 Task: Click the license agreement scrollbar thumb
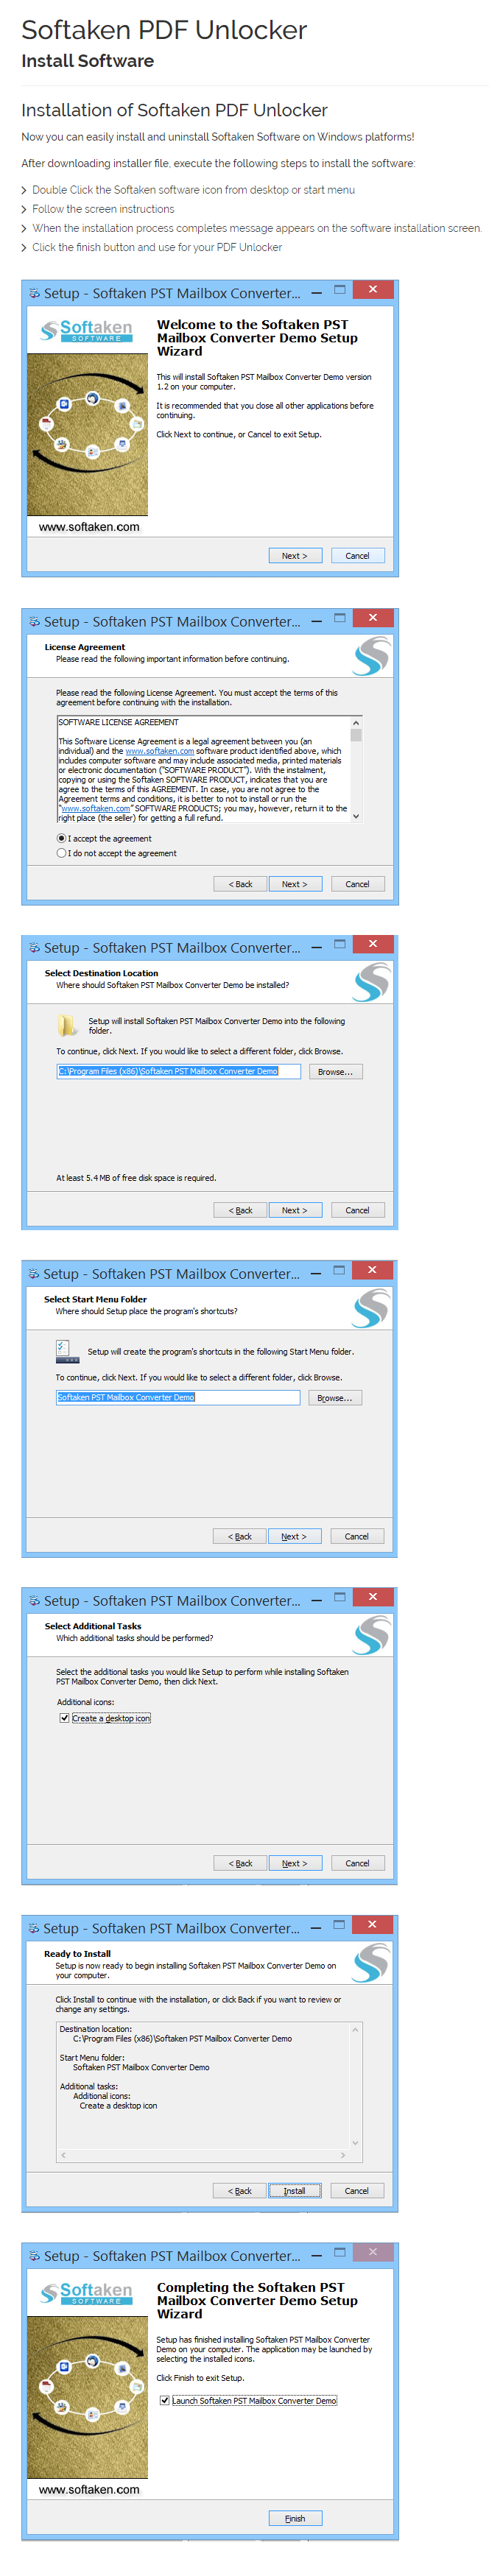tap(356, 734)
